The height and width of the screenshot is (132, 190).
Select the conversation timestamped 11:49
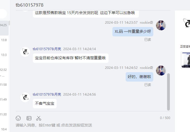[x=4, y=103]
